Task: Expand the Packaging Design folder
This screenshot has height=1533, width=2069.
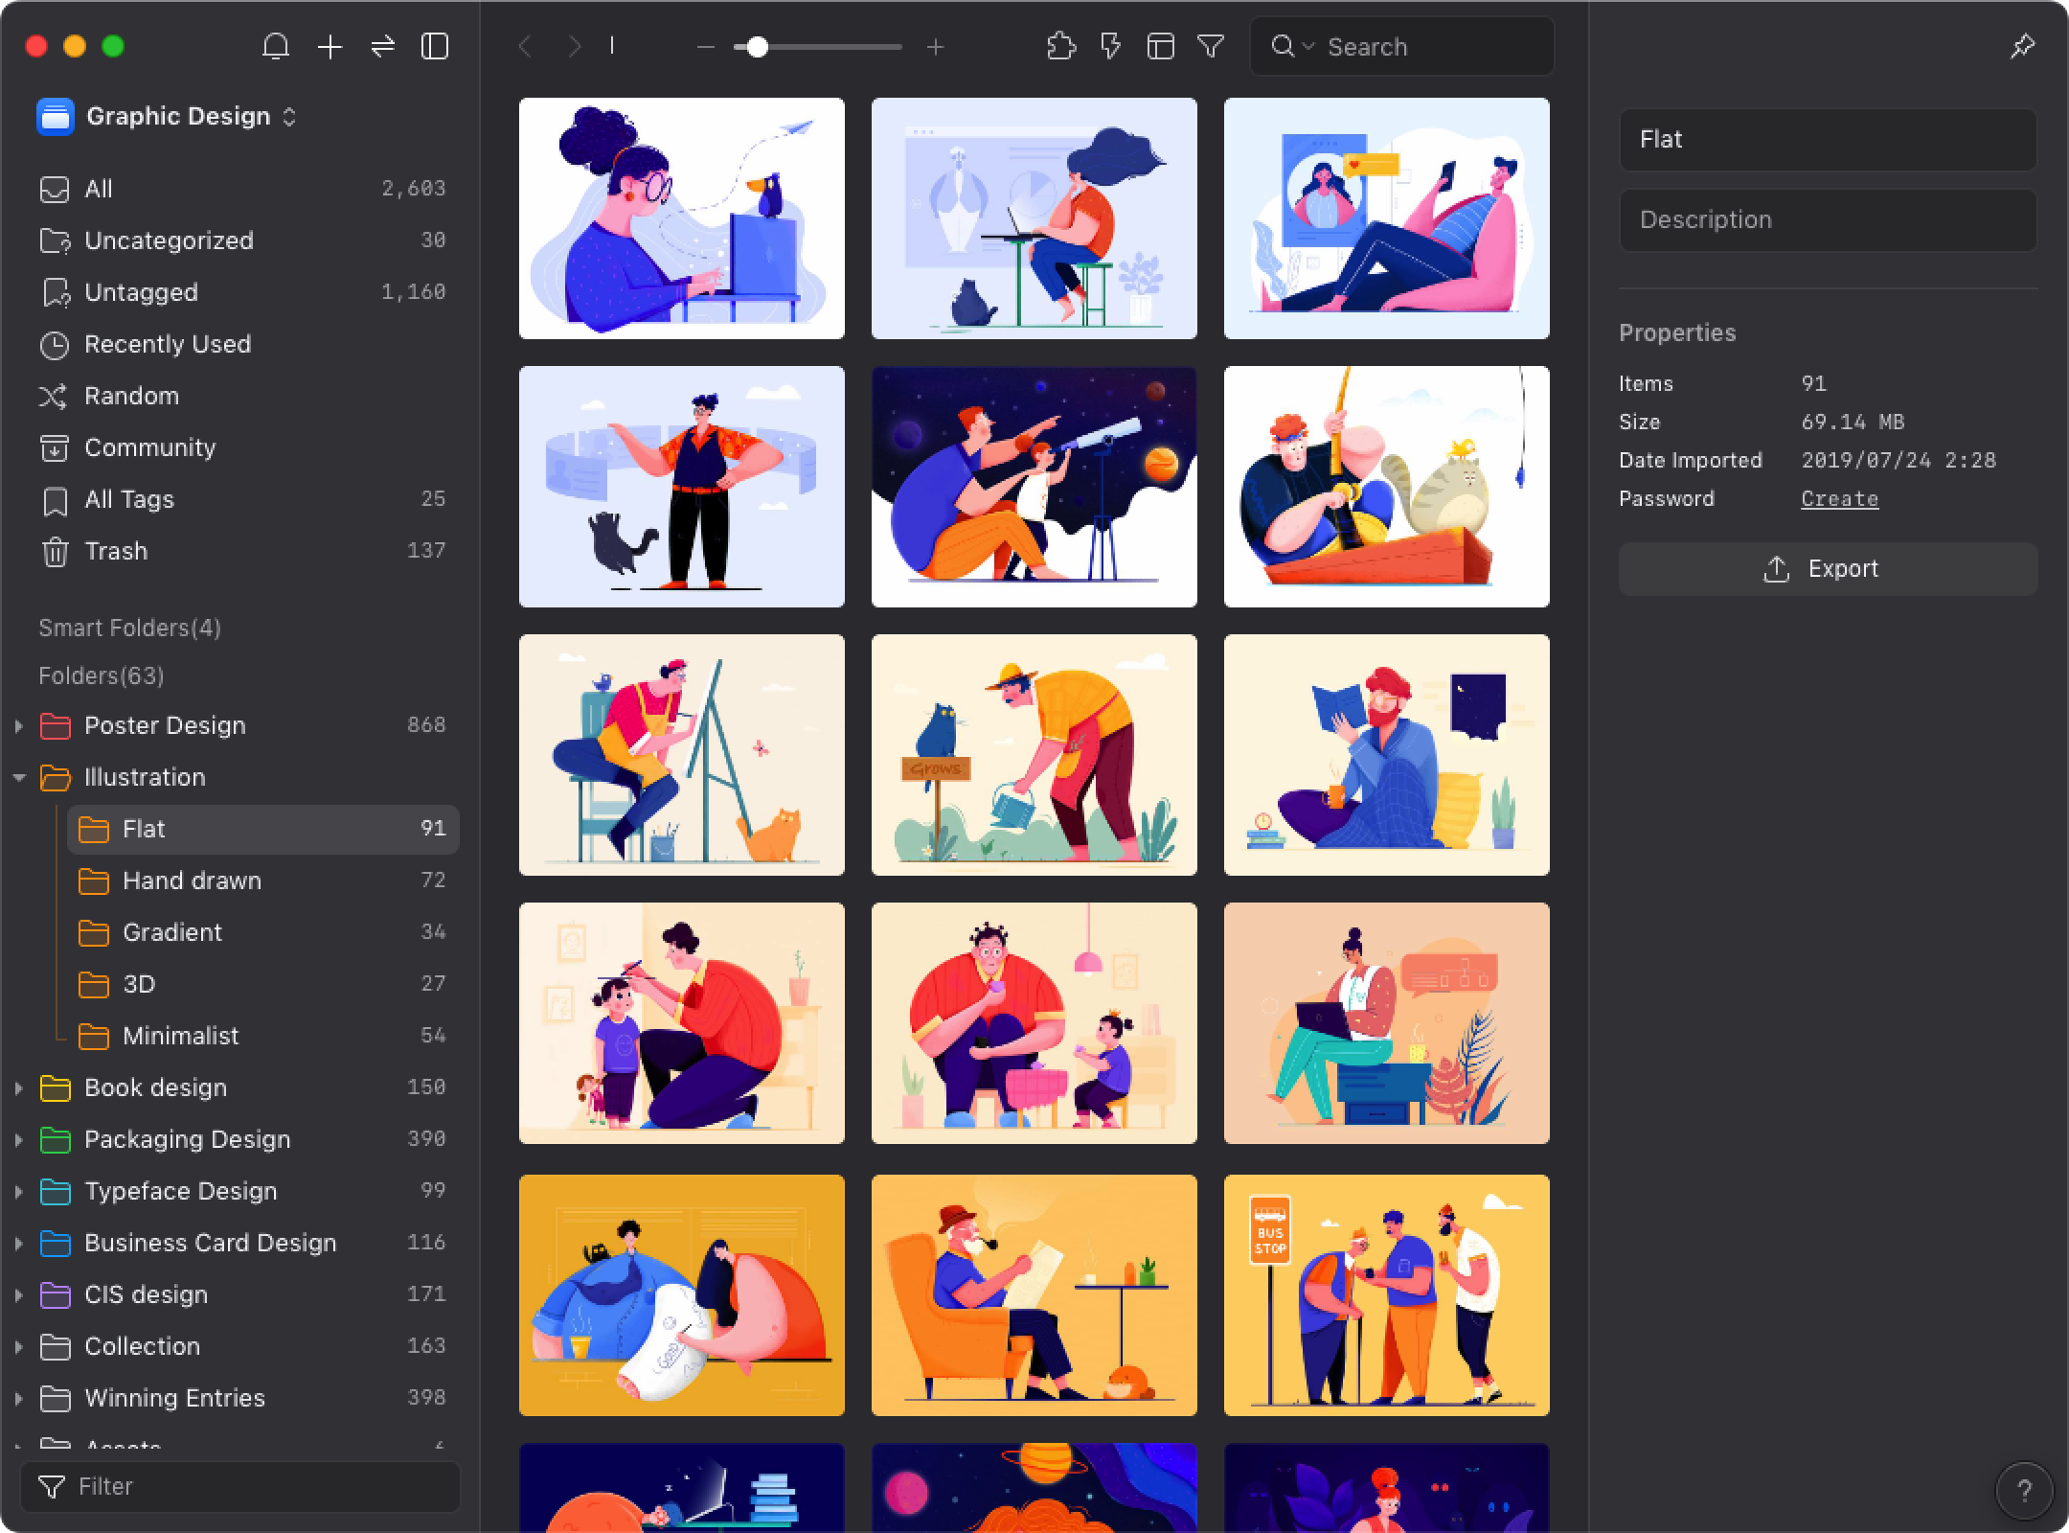Action: (18, 1139)
